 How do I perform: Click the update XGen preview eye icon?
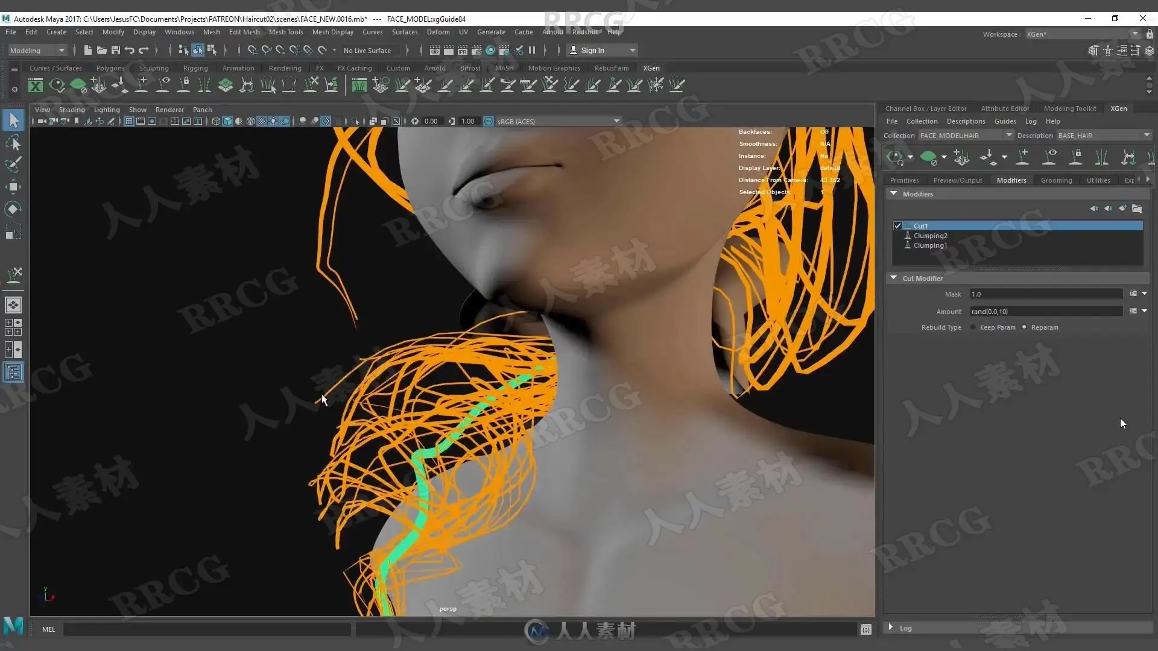pos(894,158)
